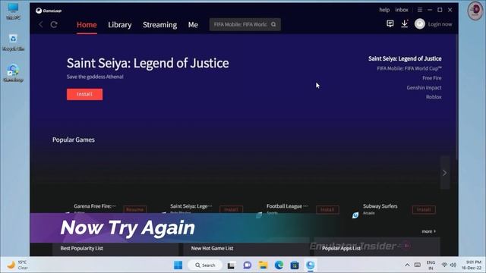The height and width of the screenshot is (273, 486).
Task: Select Saint Seiya in banner list
Action: pos(405,58)
